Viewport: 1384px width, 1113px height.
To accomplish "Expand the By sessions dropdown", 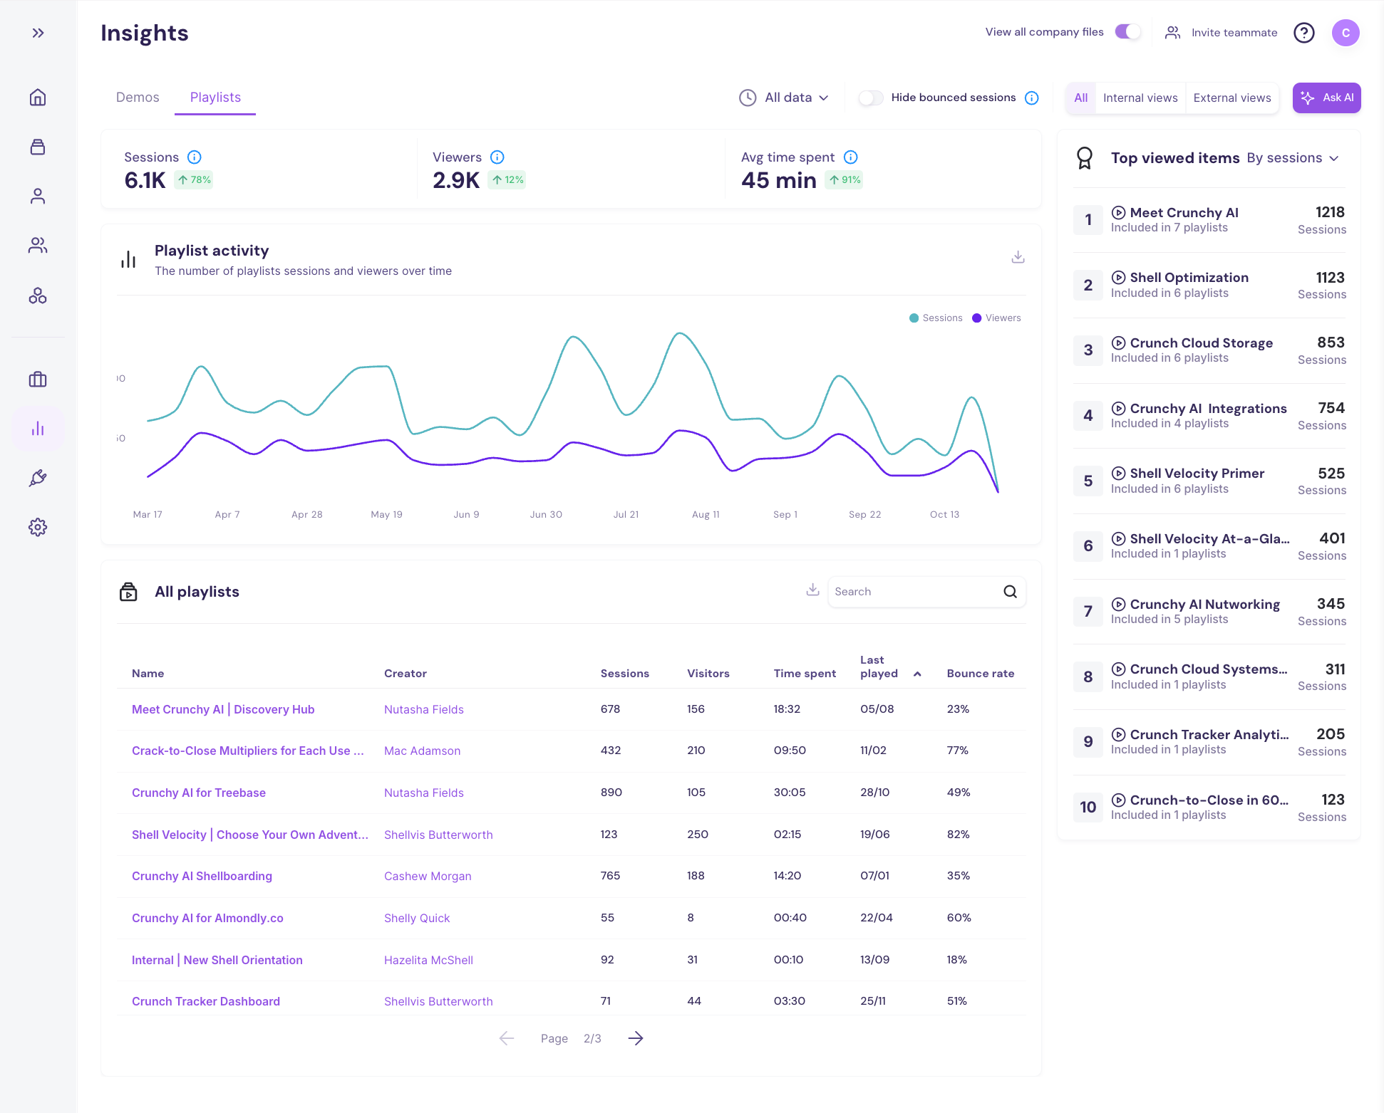I will 1293,158.
